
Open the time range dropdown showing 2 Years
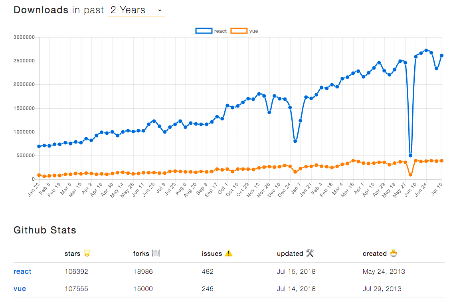tap(137, 10)
